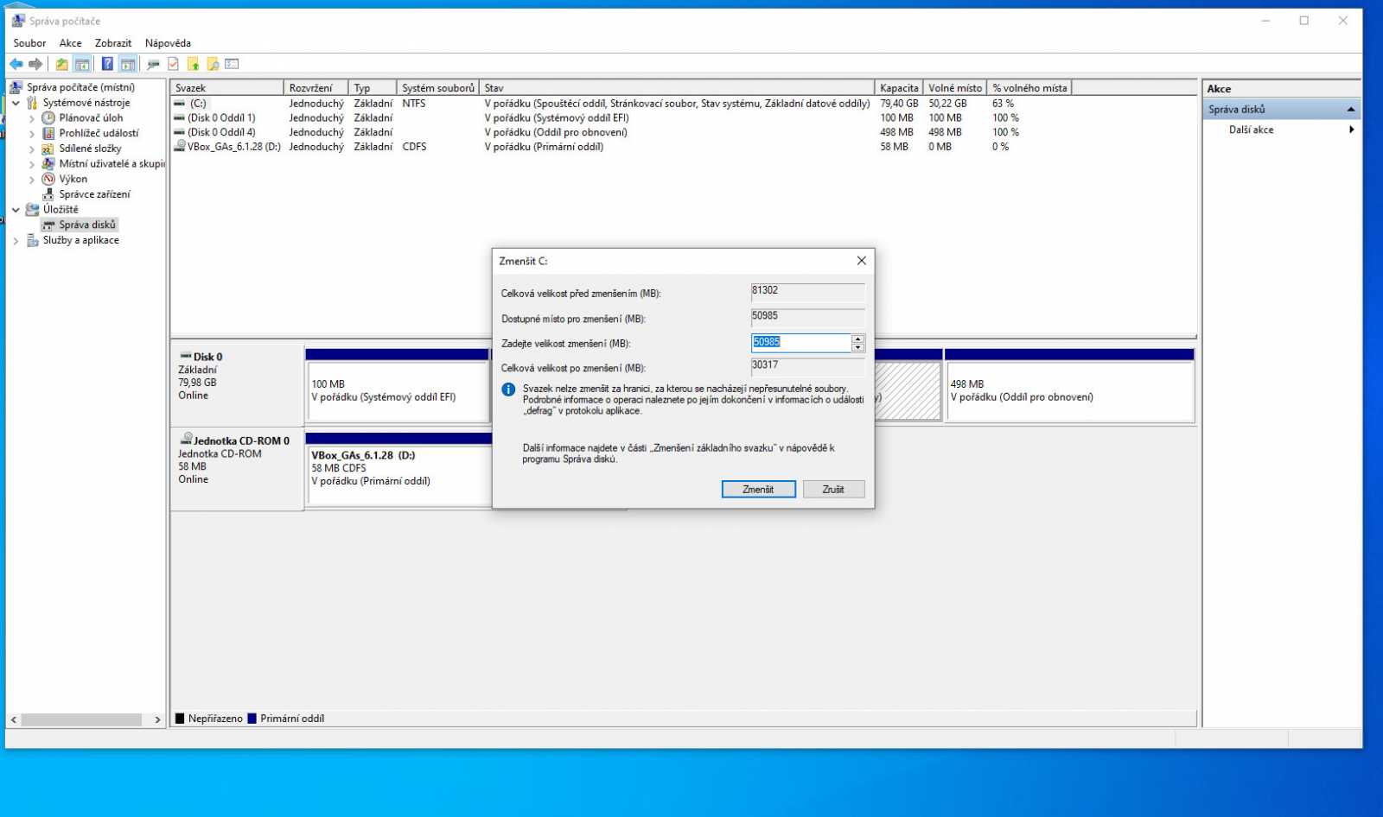
Task: Click the toolbar icon with red checkmark
Action: coord(174,64)
